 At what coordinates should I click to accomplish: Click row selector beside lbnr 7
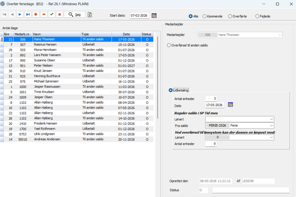point(2,45)
